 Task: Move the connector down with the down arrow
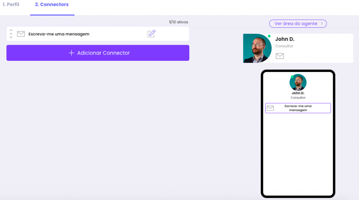click(x=11, y=37)
